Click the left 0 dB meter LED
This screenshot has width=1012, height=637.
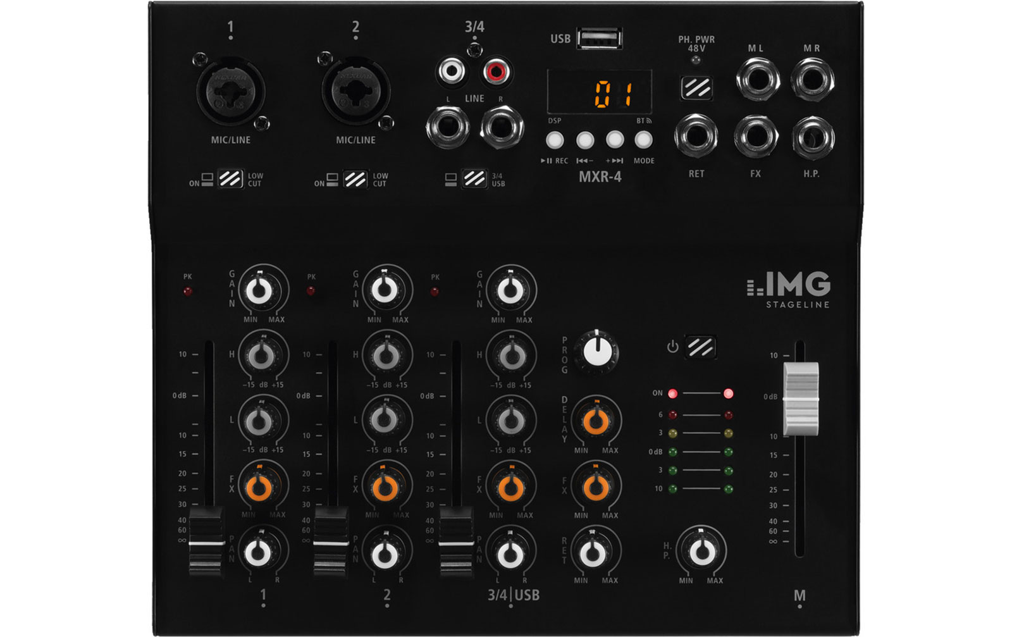point(673,452)
